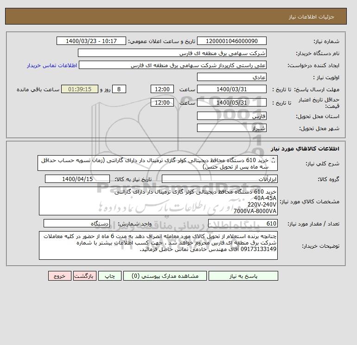Click the اطلاعات کالاهای مورد نیاز section heading
Image resolution: width=357 pixels, height=345 pixels.
305,149
